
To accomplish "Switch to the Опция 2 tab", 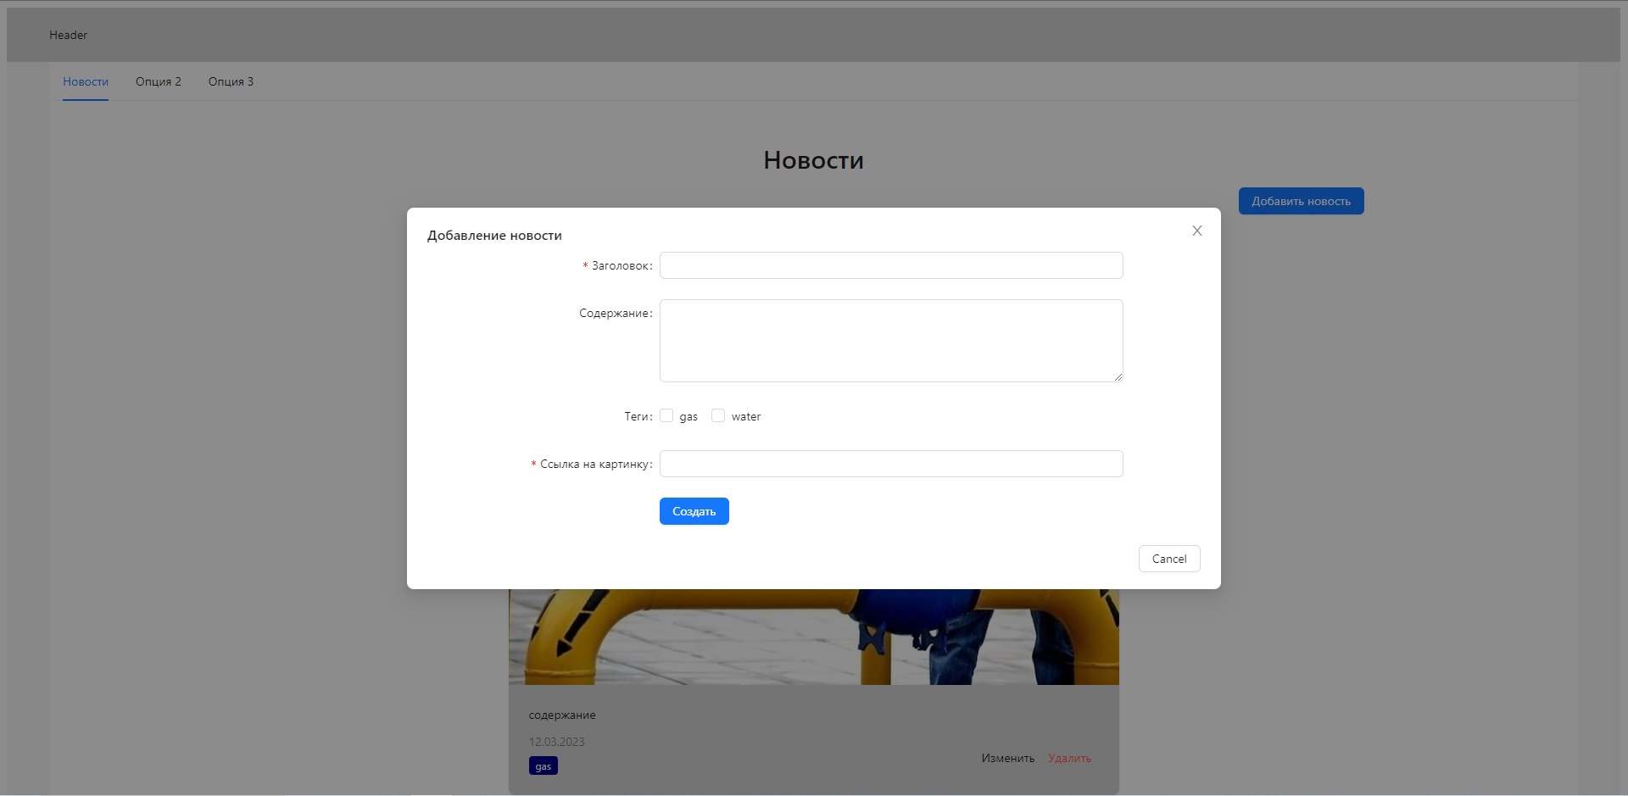I will pos(158,81).
